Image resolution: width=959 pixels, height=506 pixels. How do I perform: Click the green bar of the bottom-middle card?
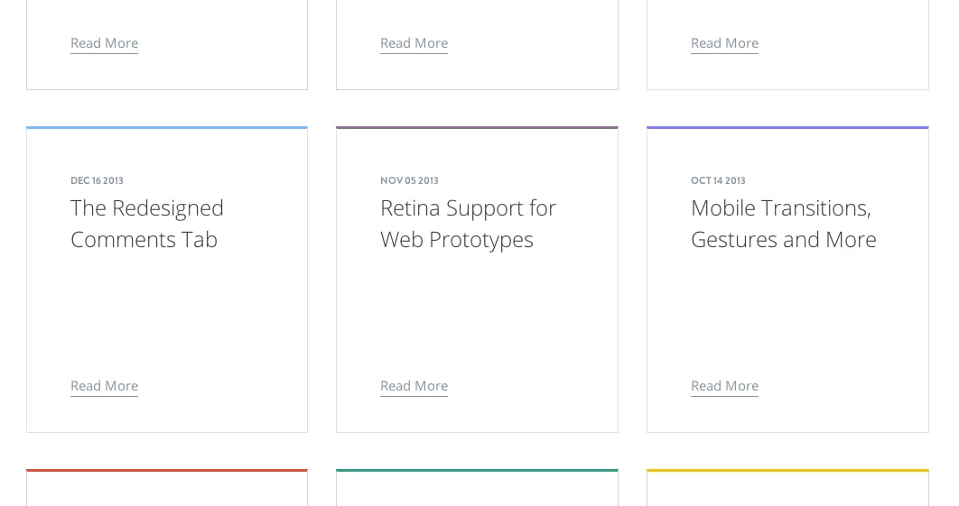(477, 470)
